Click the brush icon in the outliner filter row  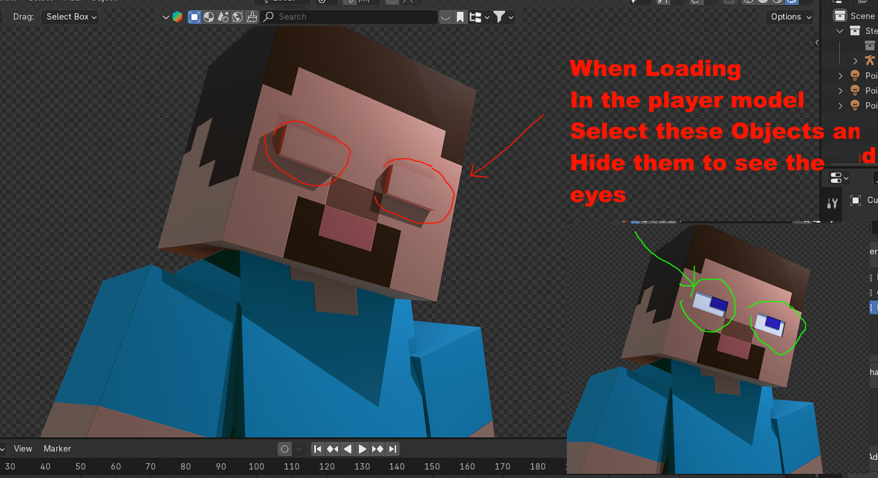tap(251, 16)
